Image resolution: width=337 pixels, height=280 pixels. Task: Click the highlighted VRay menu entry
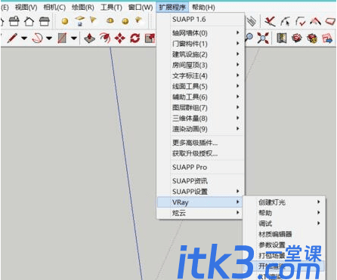199,202
